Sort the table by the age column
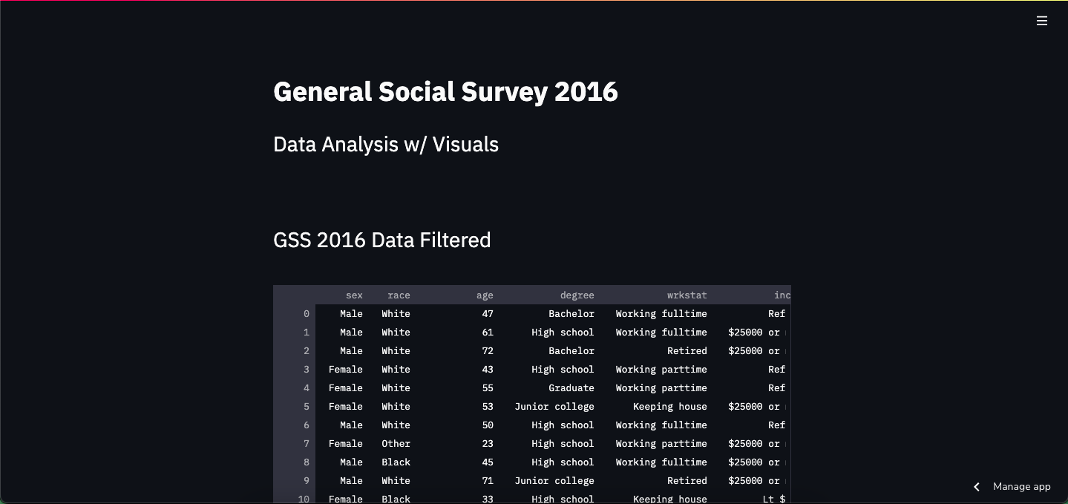The width and height of the screenshot is (1068, 504). (x=485, y=295)
